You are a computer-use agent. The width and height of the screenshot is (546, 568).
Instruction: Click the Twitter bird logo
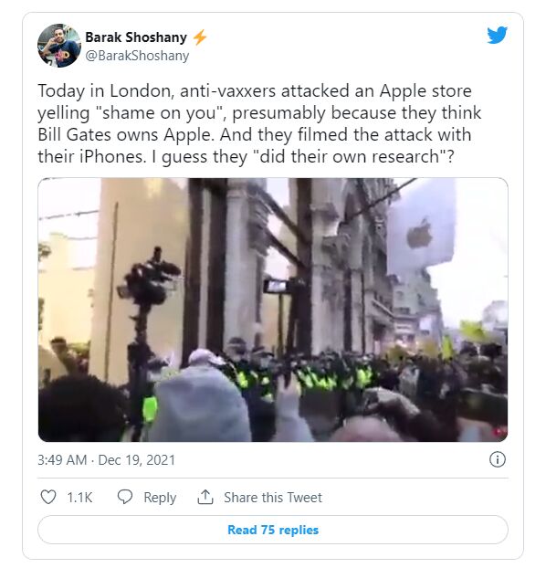(497, 35)
